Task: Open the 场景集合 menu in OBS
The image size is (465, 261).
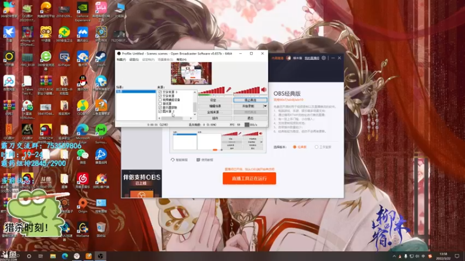Action: (166, 60)
